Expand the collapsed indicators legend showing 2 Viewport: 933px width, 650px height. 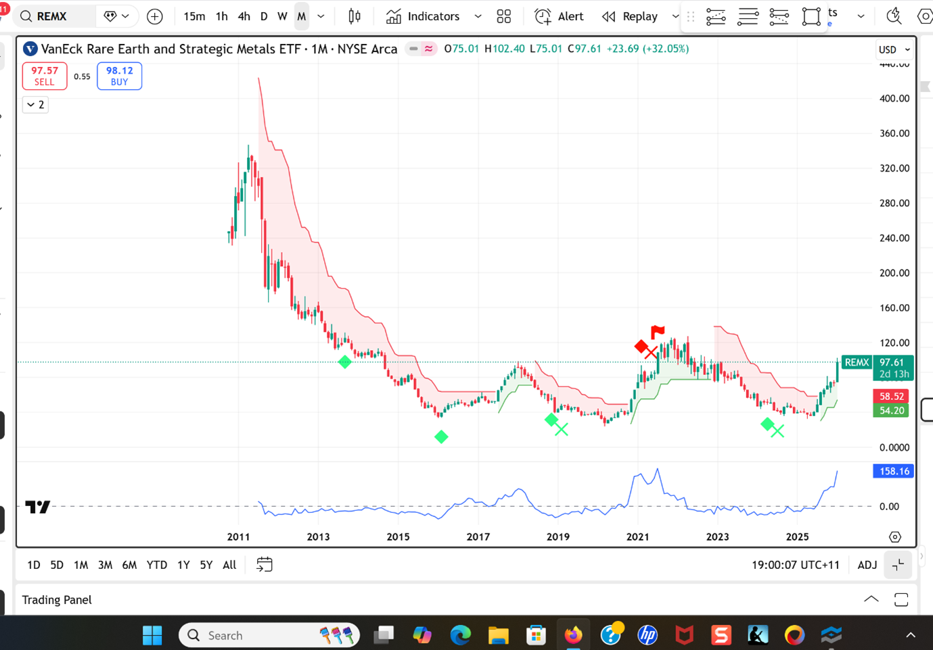[35, 105]
